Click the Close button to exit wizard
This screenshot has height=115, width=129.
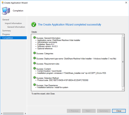[x=119, y=111]
